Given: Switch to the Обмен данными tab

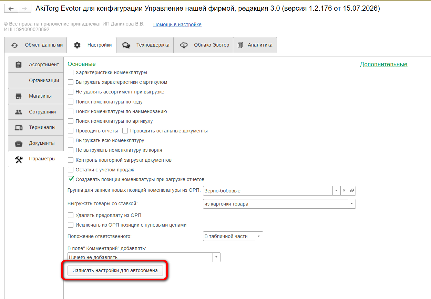Looking at the screenshot, I should point(36,45).
